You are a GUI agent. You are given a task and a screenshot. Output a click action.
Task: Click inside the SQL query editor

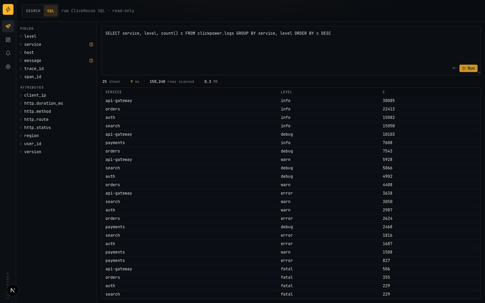pyautogui.click(x=291, y=50)
